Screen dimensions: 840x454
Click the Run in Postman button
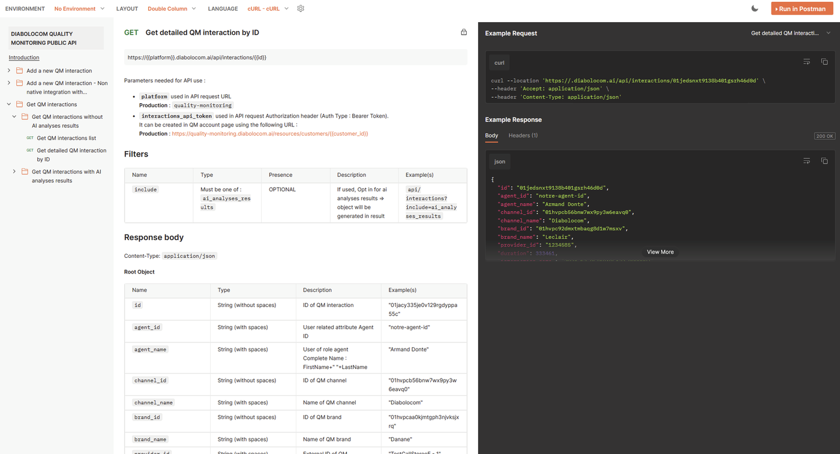[802, 8]
